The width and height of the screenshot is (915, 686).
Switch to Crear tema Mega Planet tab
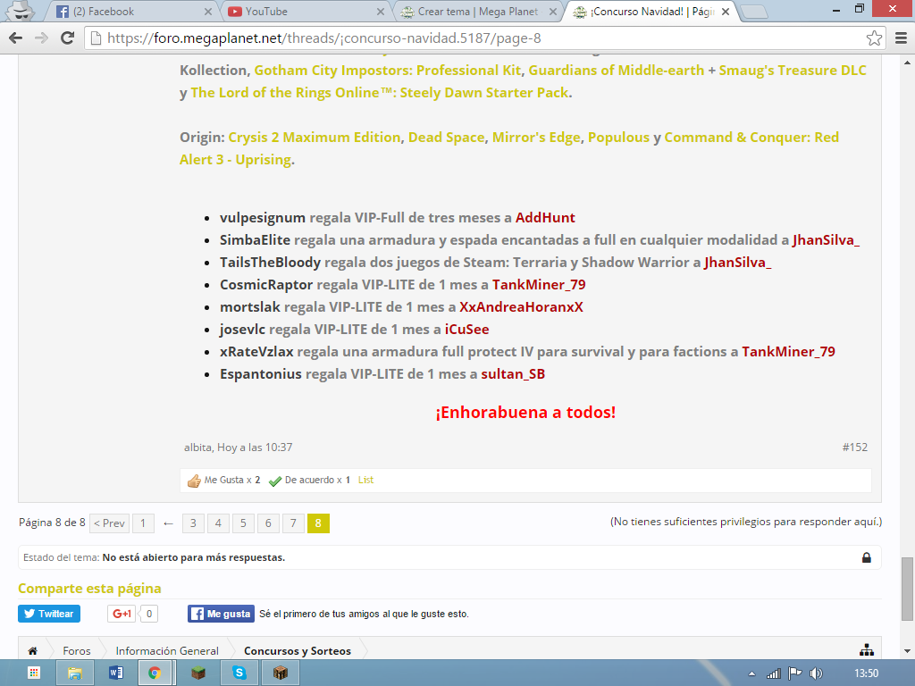click(x=475, y=12)
